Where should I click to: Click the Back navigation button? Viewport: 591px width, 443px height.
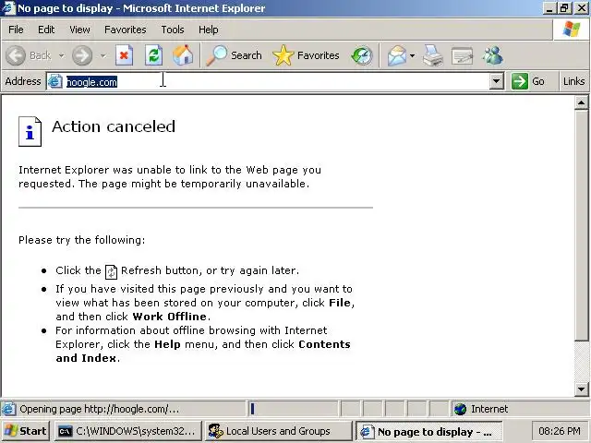29,55
